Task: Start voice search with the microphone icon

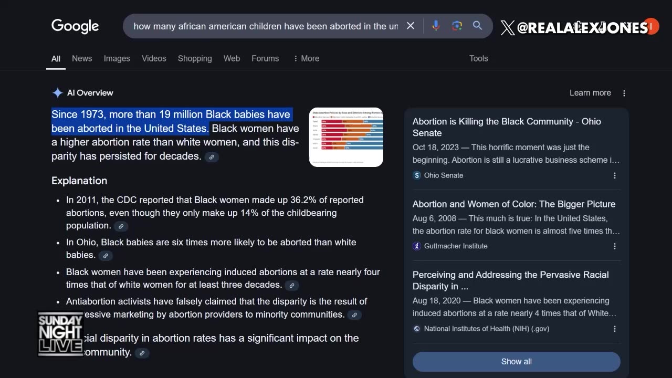Action: [436, 26]
